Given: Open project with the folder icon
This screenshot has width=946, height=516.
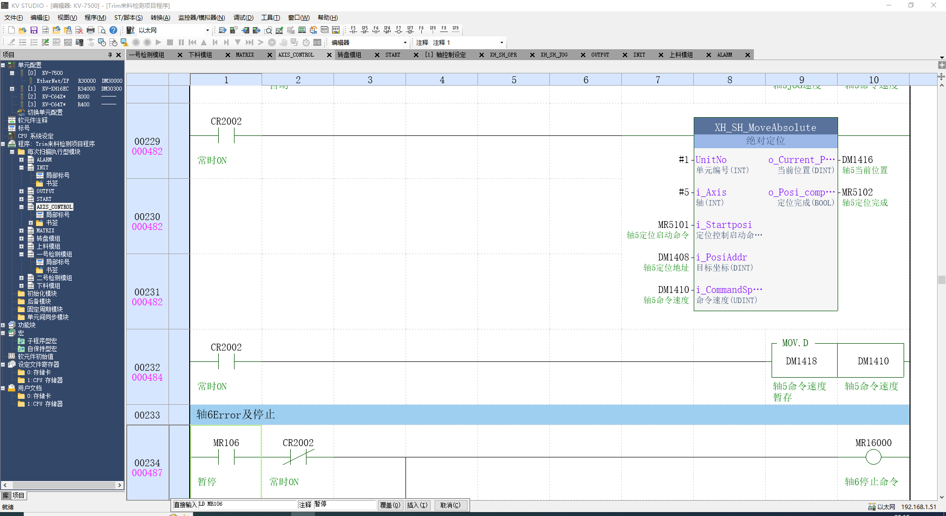Looking at the screenshot, I should (x=23, y=30).
